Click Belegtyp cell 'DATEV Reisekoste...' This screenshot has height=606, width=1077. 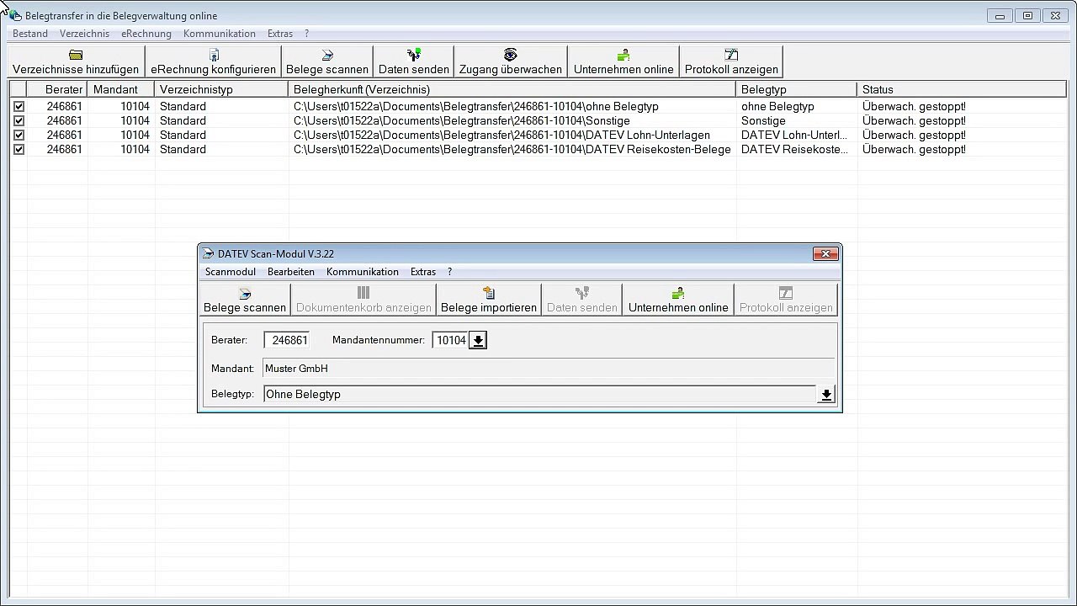coord(794,150)
